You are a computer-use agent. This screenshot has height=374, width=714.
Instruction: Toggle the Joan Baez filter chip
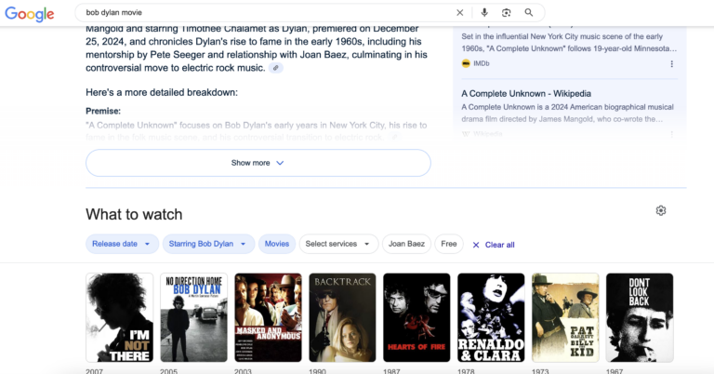click(406, 244)
